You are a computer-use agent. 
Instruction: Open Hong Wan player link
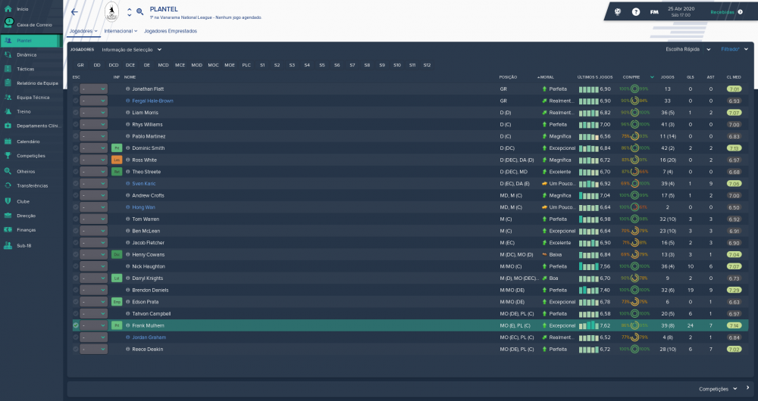tap(143, 207)
